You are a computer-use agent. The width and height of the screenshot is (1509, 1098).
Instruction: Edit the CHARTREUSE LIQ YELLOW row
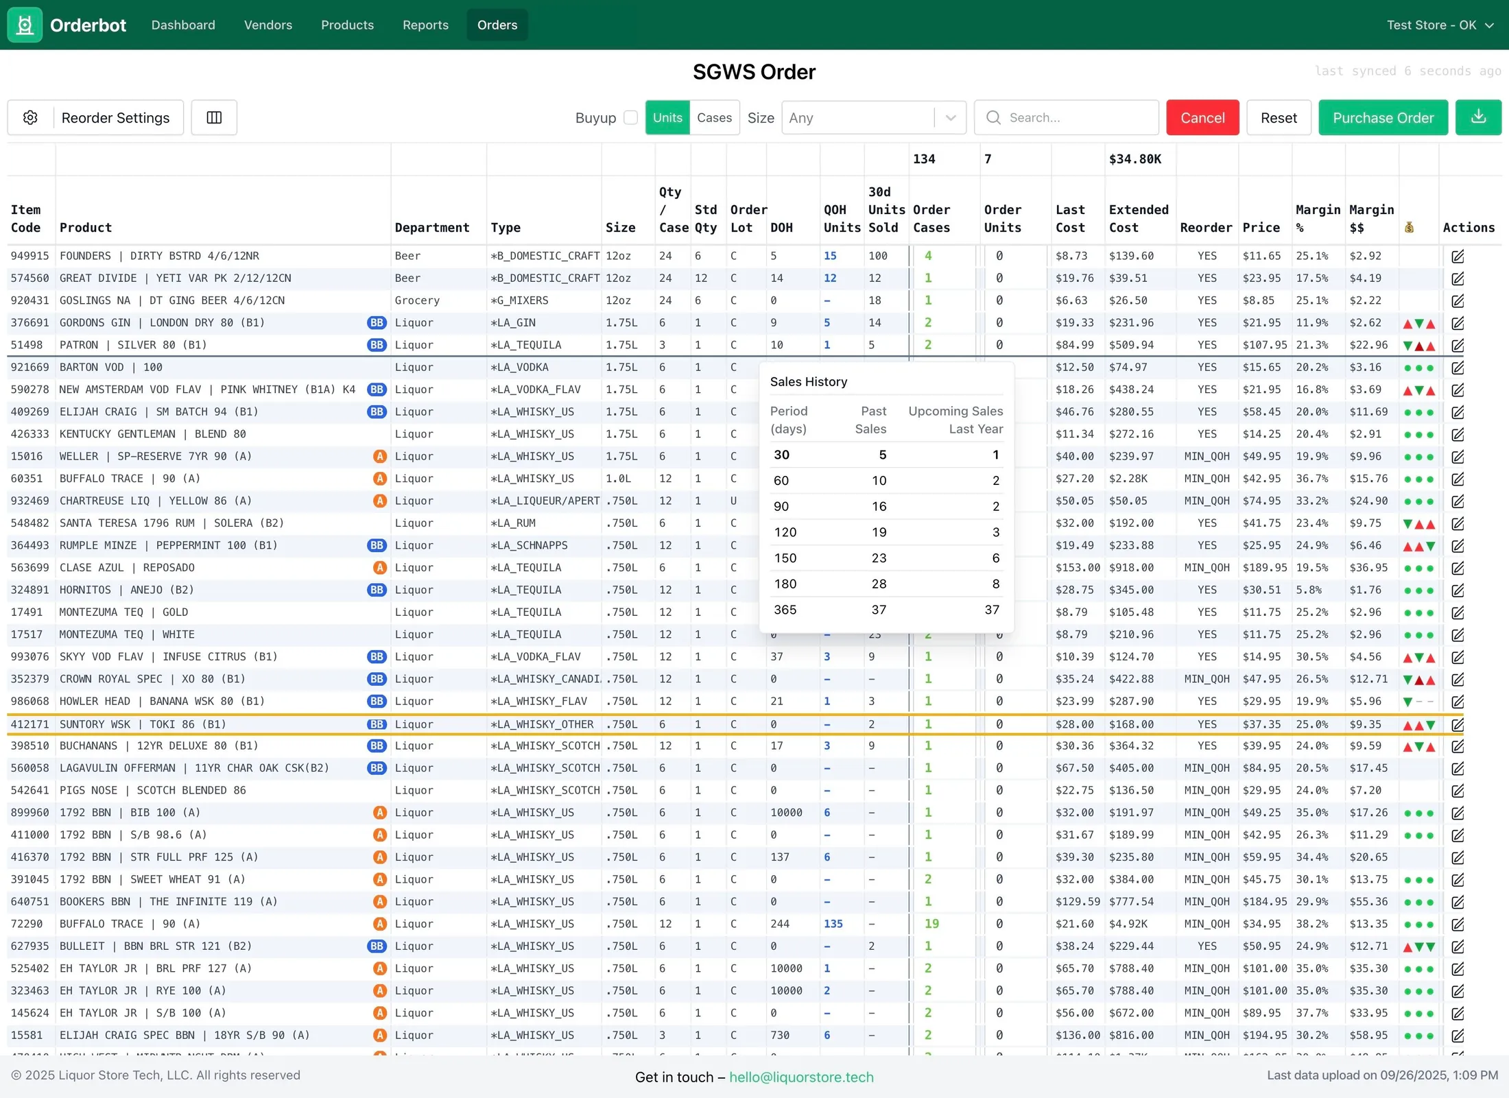(x=1458, y=501)
